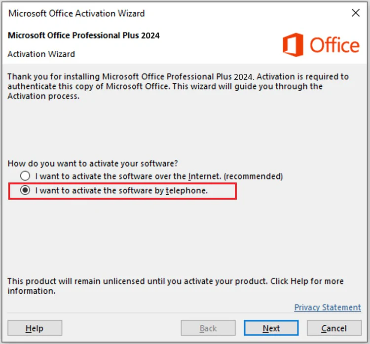This screenshot has height=344, width=370.
Task: Open the Privacy Statement link
Action: tap(328, 307)
